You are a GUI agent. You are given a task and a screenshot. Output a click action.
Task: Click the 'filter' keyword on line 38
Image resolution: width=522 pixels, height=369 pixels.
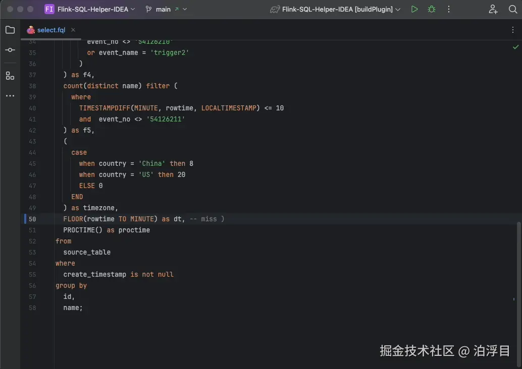click(158, 86)
